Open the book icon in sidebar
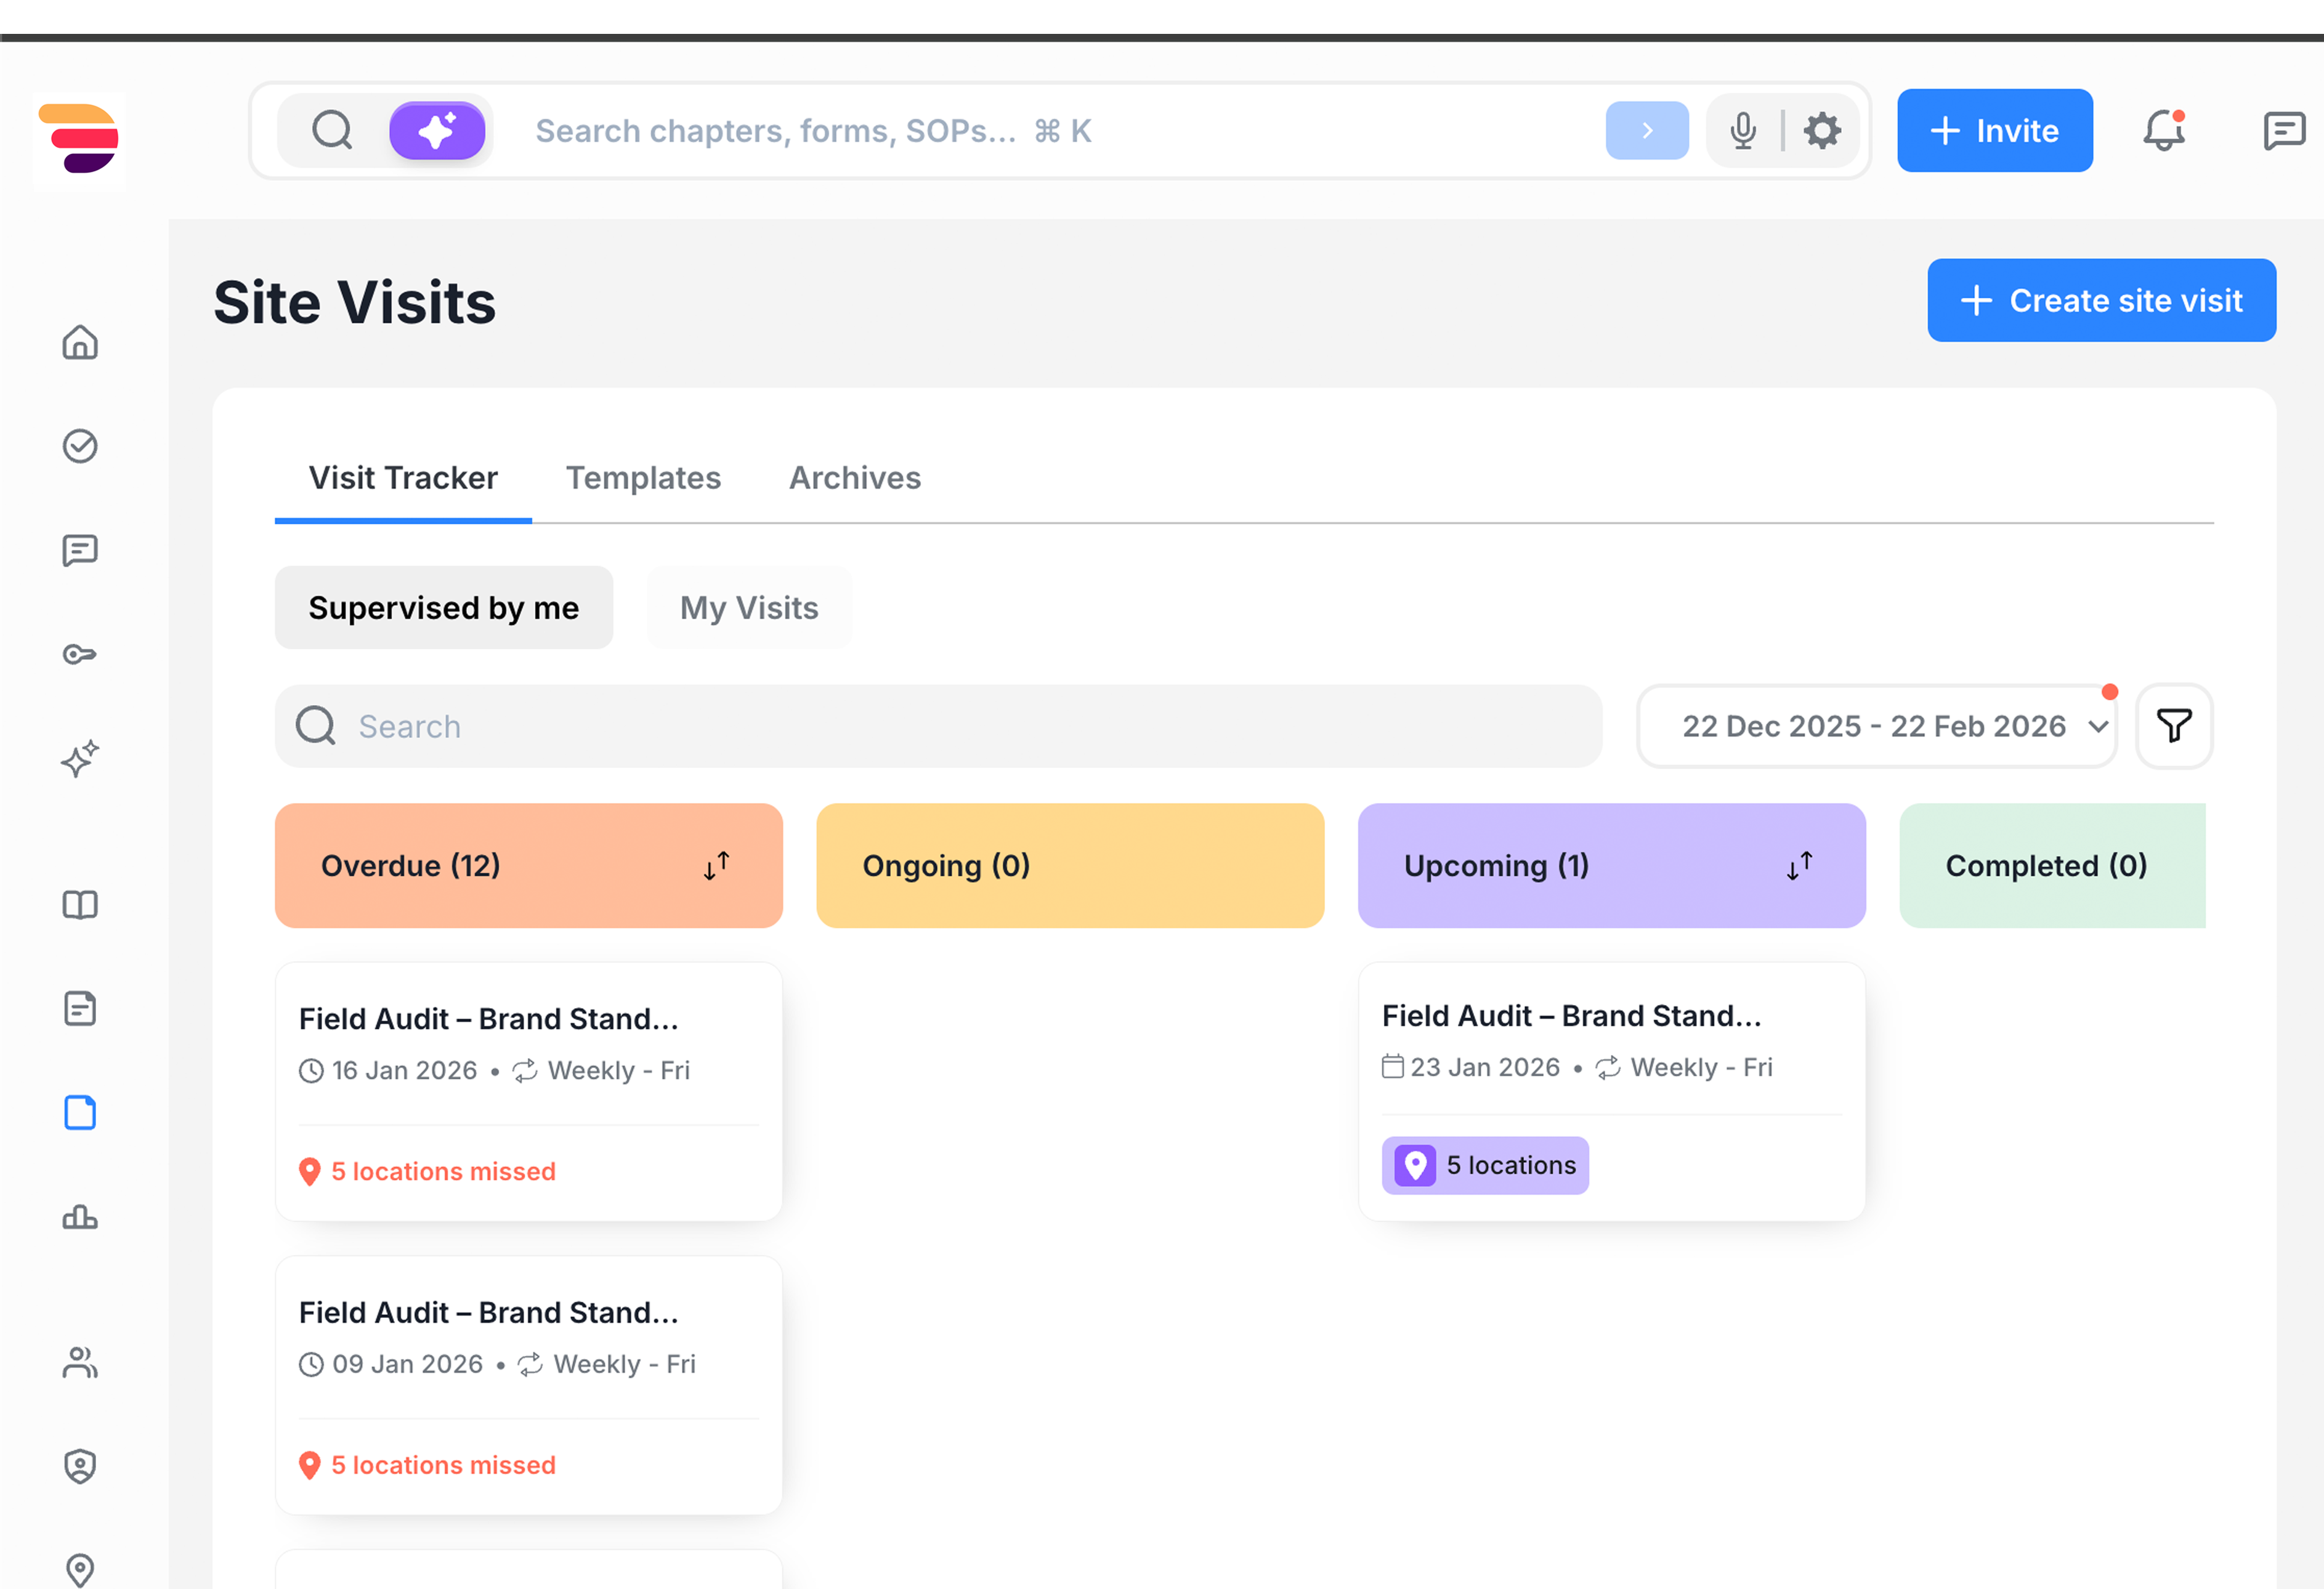The height and width of the screenshot is (1589, 2324). [80, 905]
